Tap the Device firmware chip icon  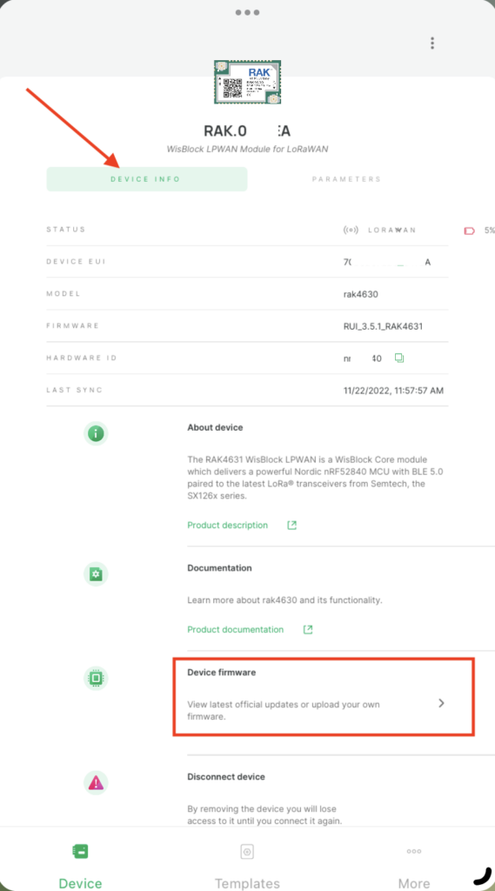(96, 679)
